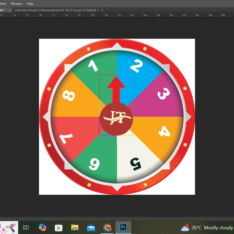Open the Window menu
The height and width of the screenshot is (234, 234).
point(16,3)
